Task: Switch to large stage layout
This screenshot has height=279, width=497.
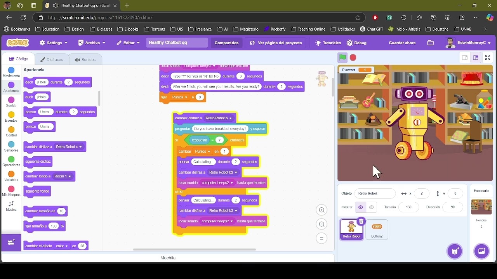Action: point(475,58)
